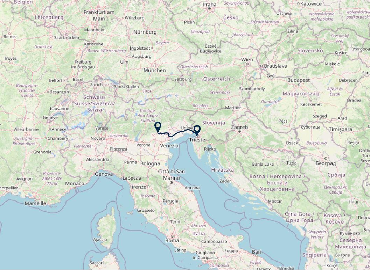
Task: Select the Hrvatska country label
Action: [x=223, y=170]
